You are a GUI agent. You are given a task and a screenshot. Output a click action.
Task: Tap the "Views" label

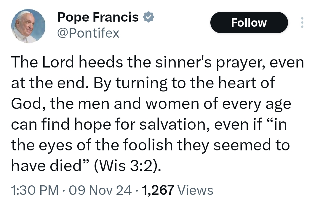(196, 190)
